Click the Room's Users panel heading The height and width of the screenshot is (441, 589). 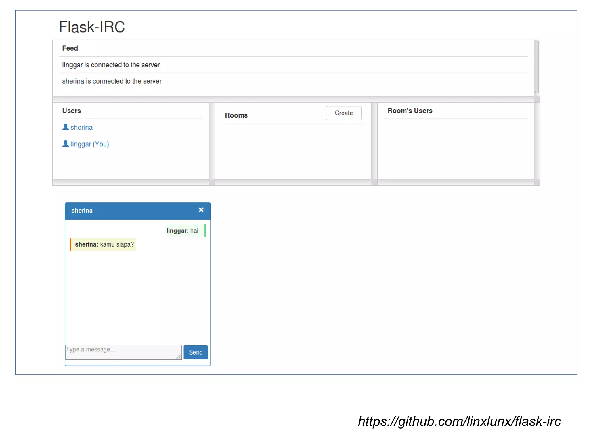[410, 111]
